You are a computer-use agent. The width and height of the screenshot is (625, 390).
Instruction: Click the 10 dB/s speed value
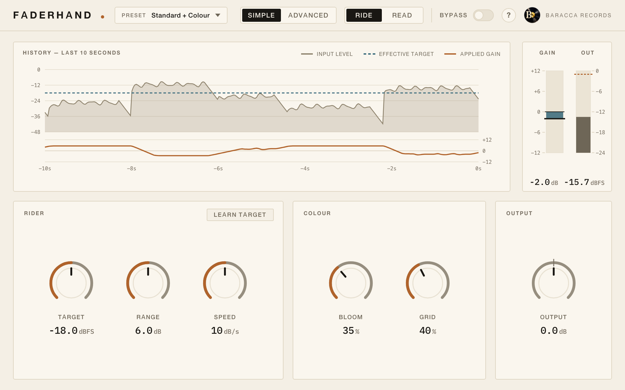(x=225, y=331)
